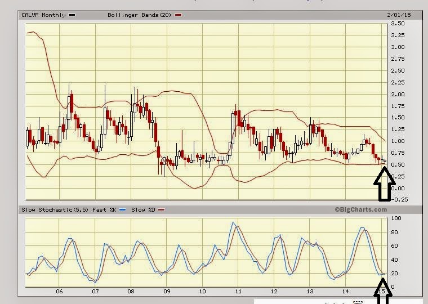
Task: Click the 60 stochastic axis label
Action: click(x=394, y=246)
